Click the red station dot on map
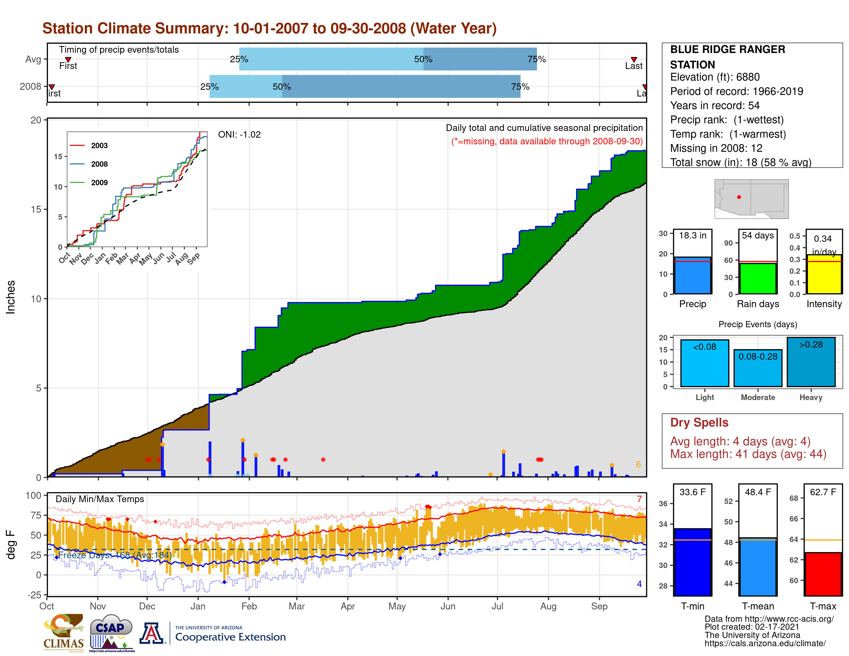 coord(739,197)
